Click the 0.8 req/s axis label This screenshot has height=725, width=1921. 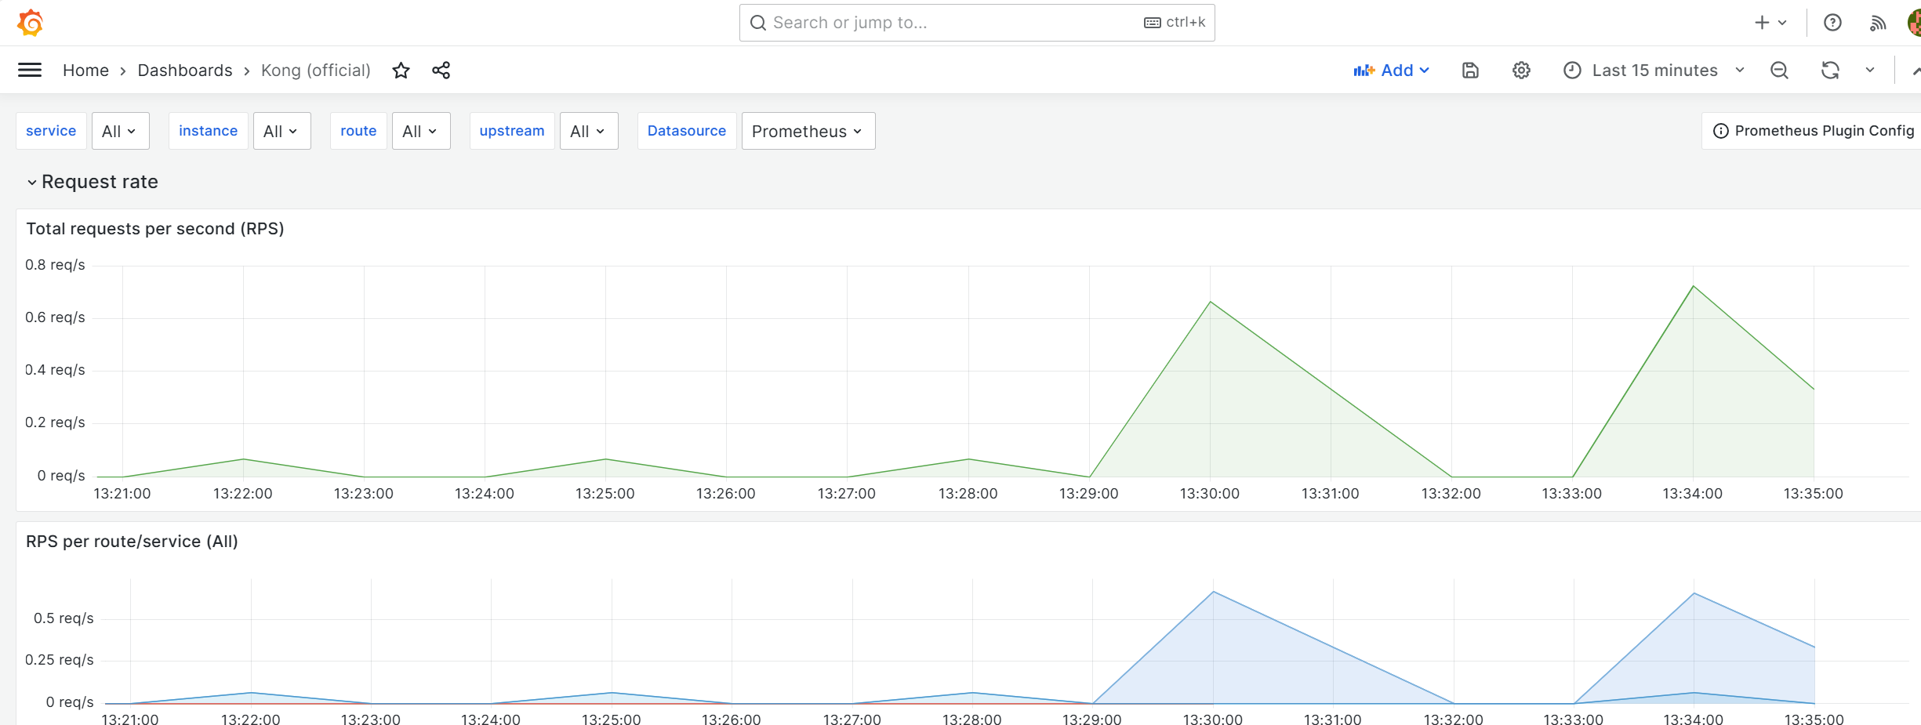click(x=55, y=265)
